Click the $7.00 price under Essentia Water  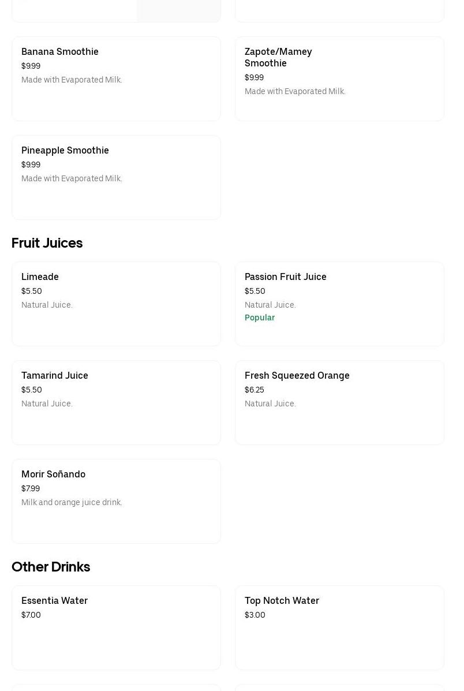tap(31, 615)
